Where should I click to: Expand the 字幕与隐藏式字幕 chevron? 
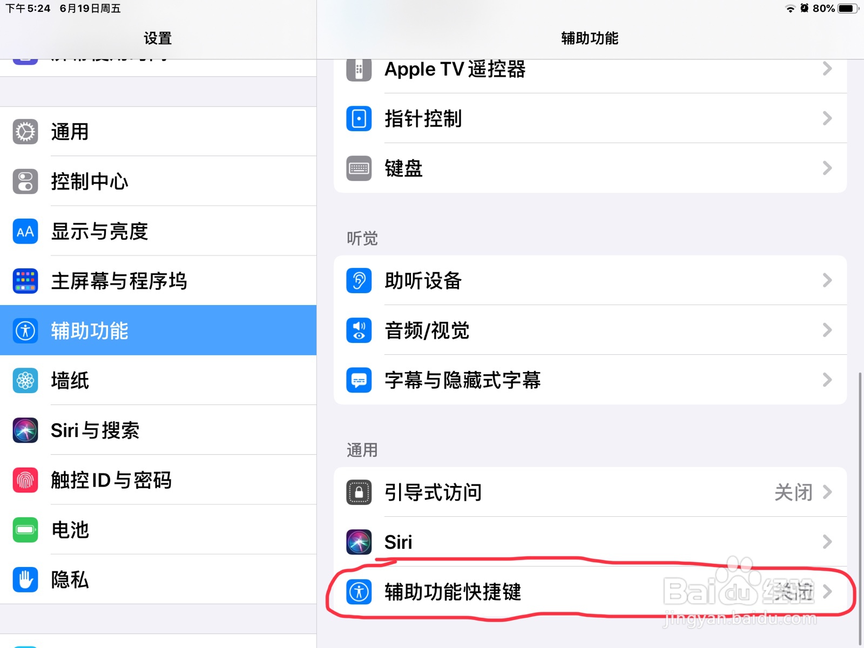click(827, 380)
